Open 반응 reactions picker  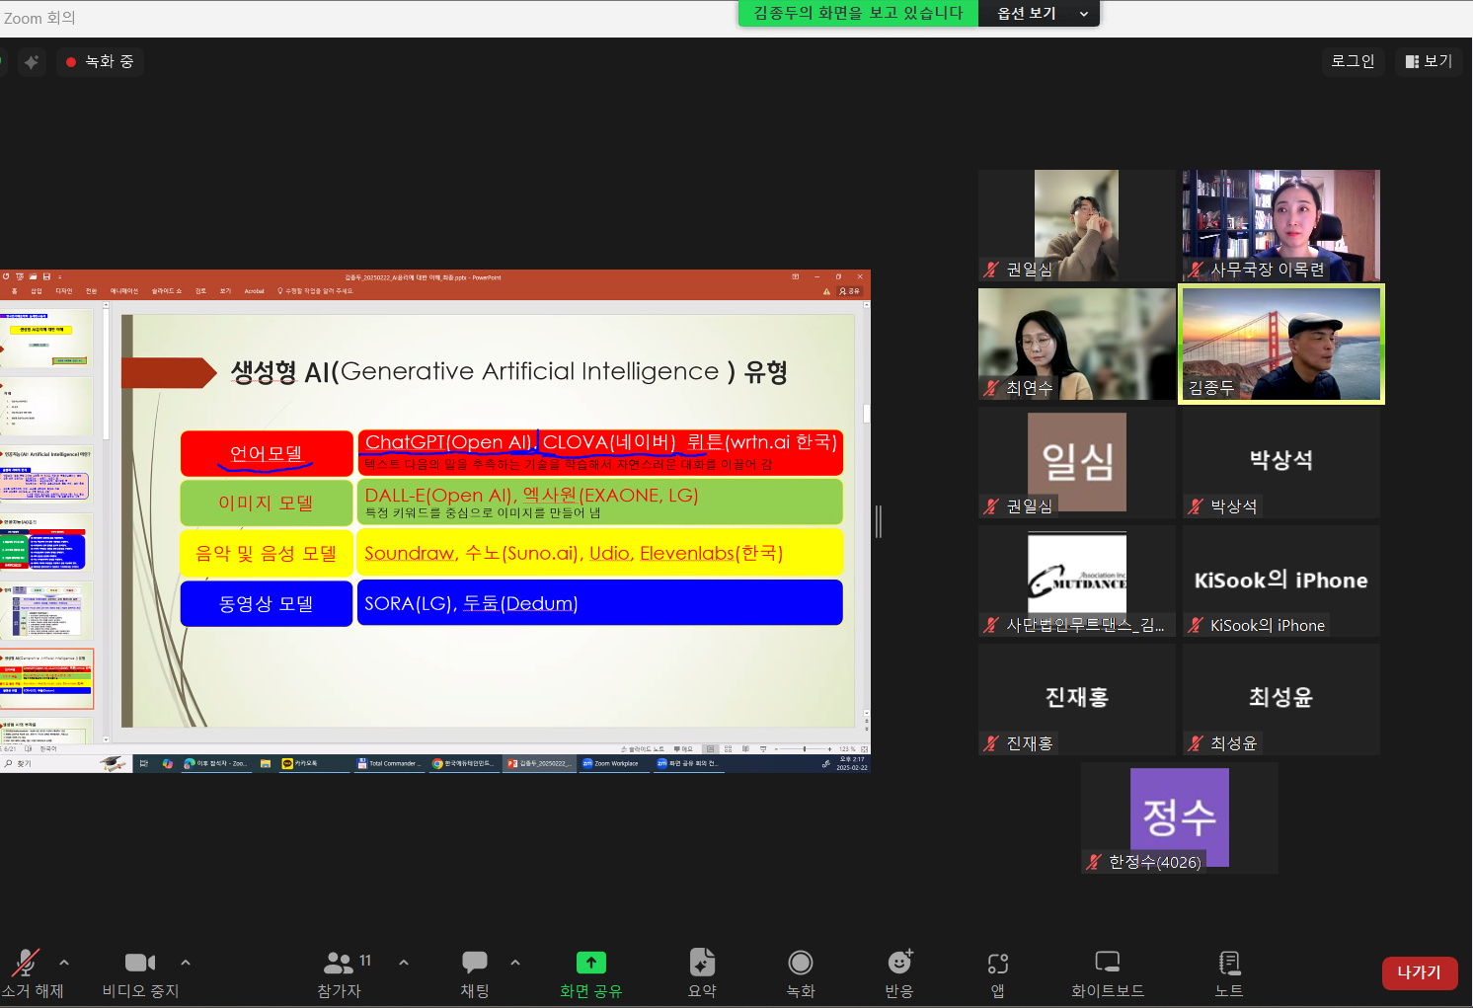tap(899, 972)
